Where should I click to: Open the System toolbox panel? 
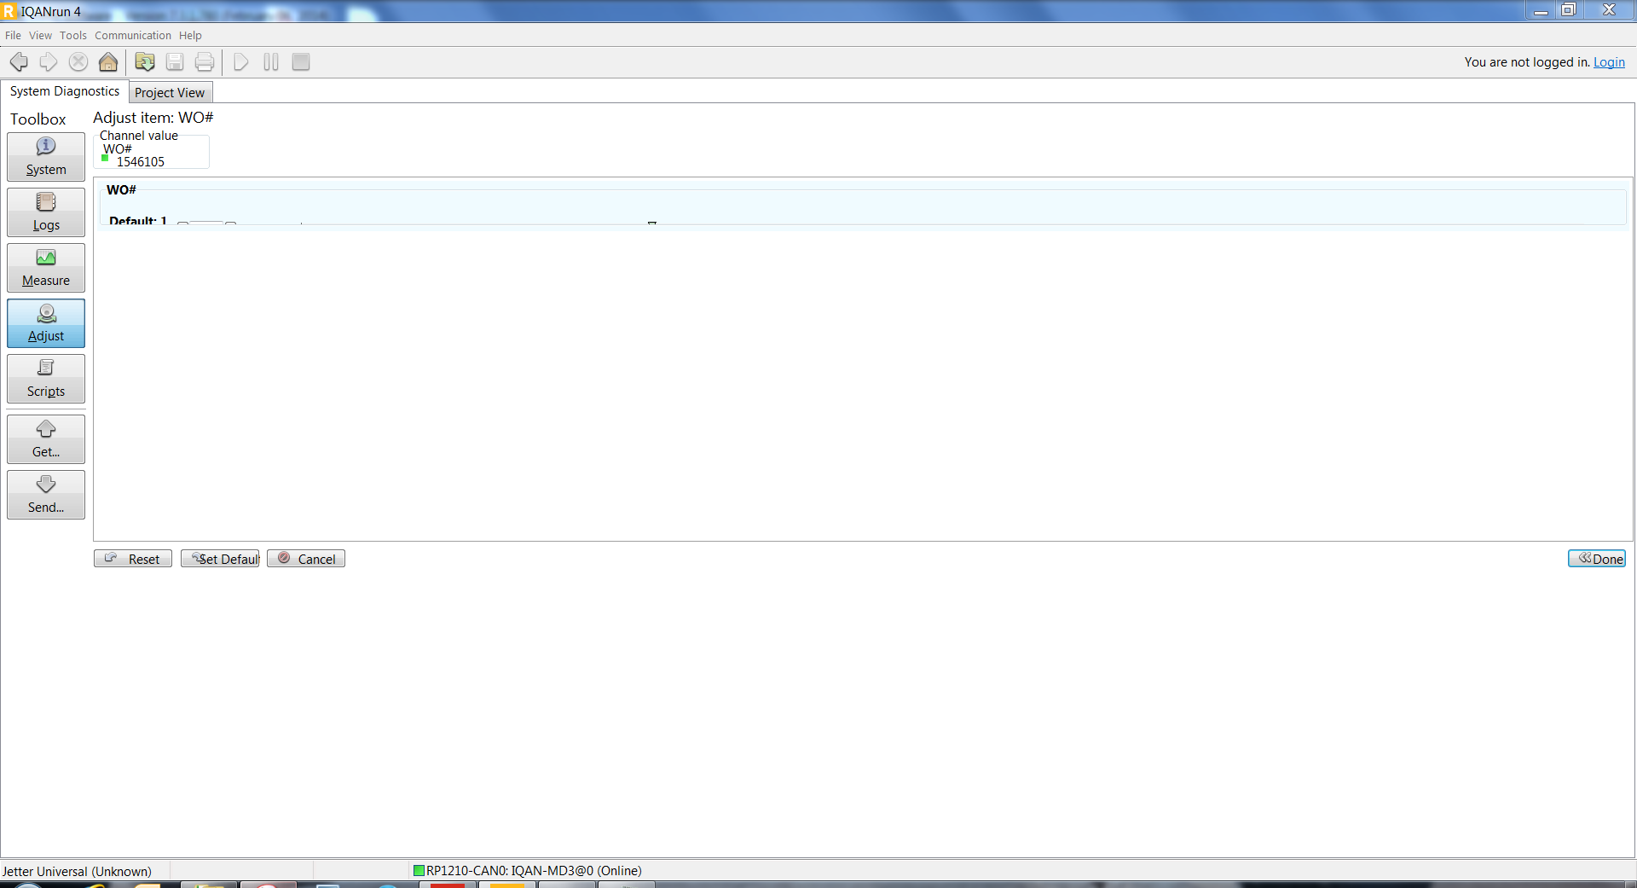tap(46, 157)
